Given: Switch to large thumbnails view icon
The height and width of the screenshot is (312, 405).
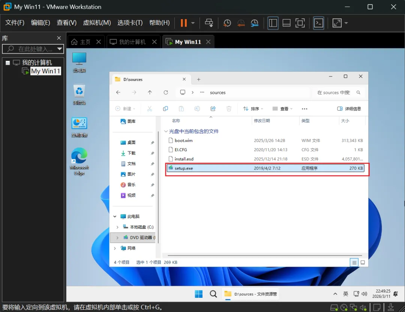Looking at the screenshot, I should [x=363, y=262].
